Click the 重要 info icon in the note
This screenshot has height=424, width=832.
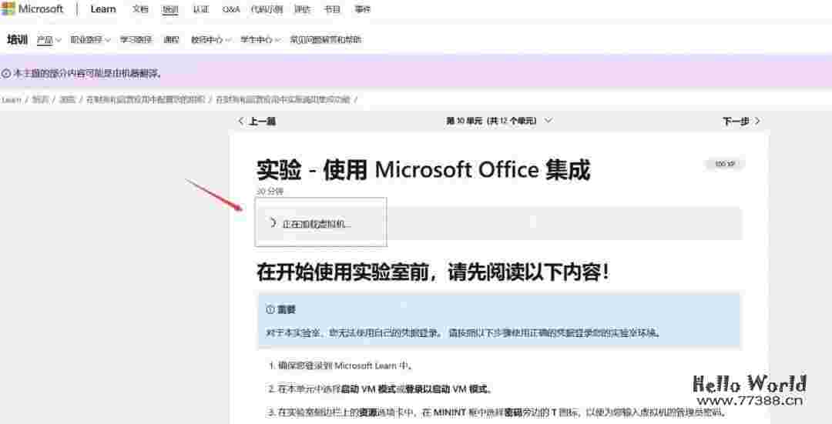(270, 309)
